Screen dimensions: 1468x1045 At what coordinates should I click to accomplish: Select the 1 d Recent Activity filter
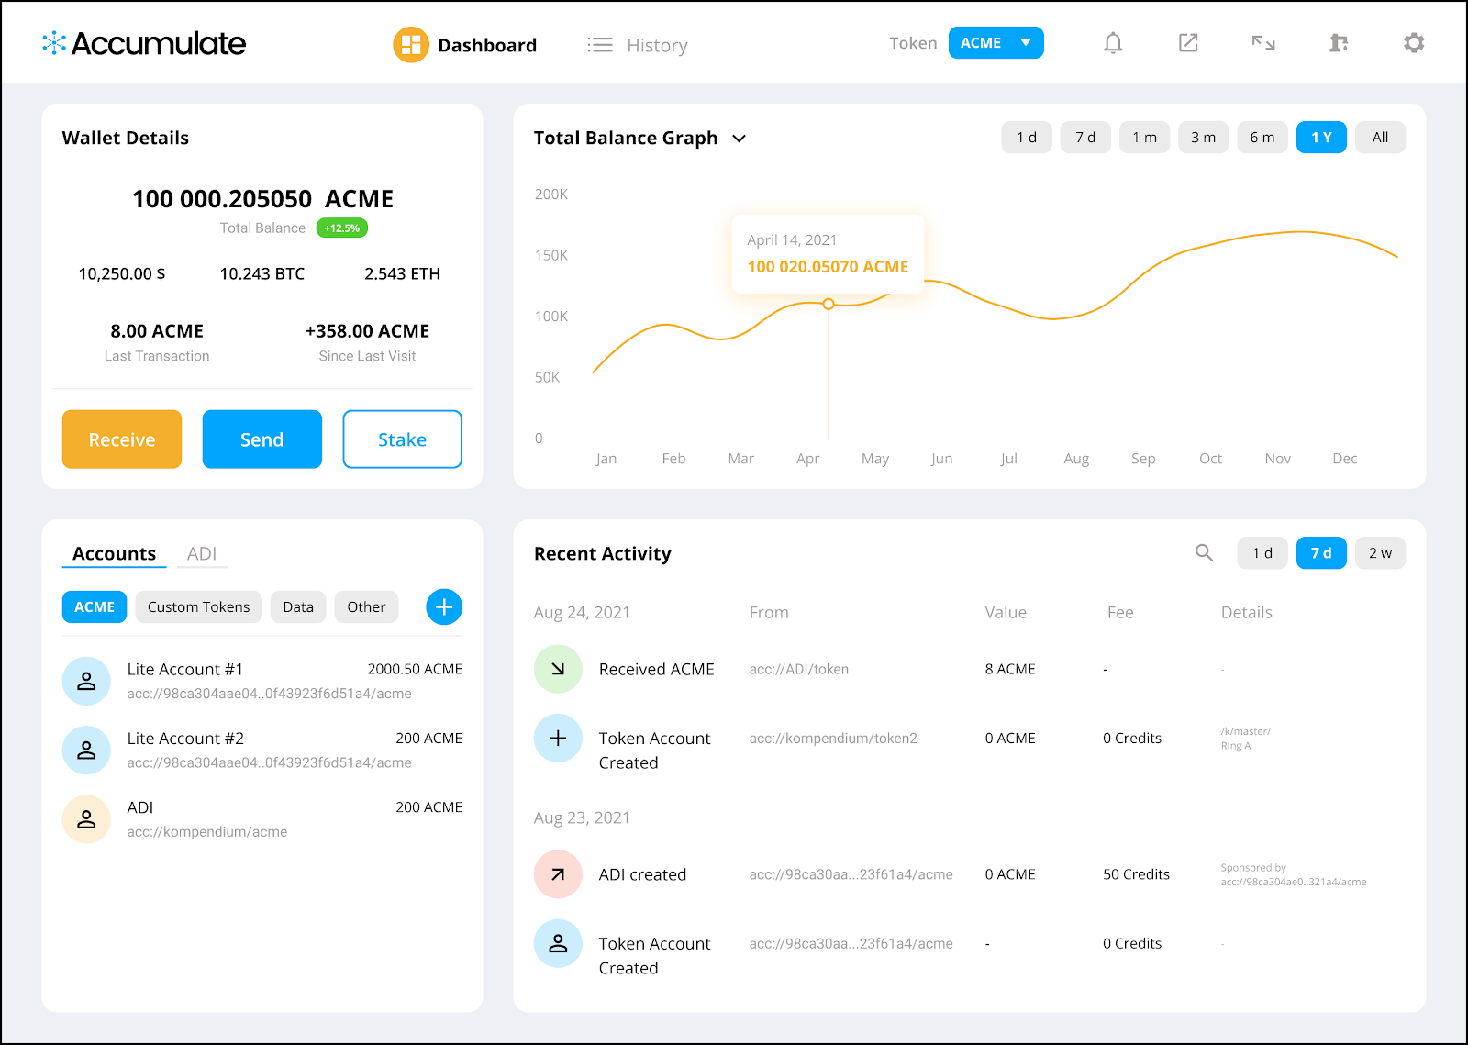coord(1262,553)
